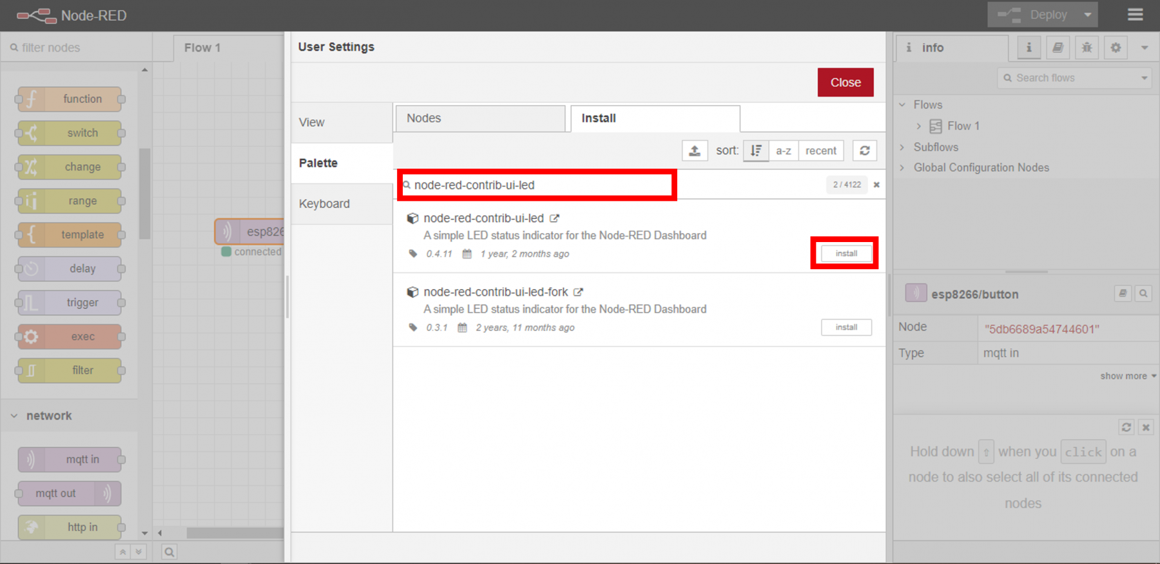Open the main hamburger menu
Viewport: 1160px width, 564px height.
[1135, 15]
